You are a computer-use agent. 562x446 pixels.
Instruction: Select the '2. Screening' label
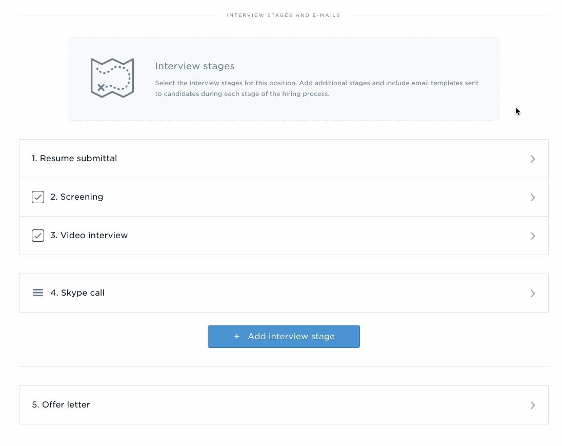pyautogui.click(x=77, y=197)
